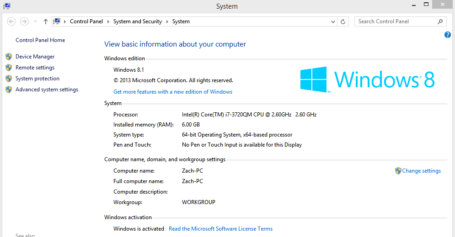Viewport: 455px width, 237px height.
Task: Select Control Panel breadcrumb item
Action: pos(86,21)
